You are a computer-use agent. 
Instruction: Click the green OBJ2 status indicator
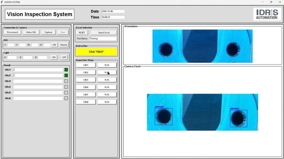(66, 75)
